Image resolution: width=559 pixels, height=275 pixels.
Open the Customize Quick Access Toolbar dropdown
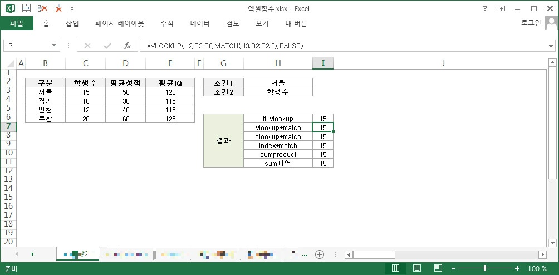pos(72,8)
